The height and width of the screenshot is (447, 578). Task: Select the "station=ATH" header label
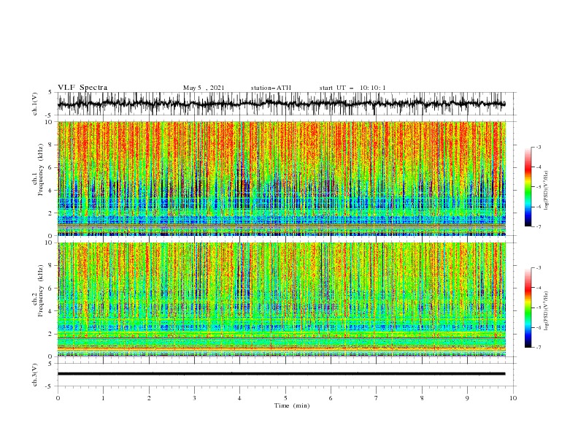(271, 88)
